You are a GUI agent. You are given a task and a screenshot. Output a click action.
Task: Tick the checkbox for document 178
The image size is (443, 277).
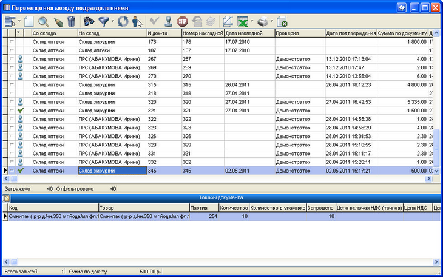[12, 41]
